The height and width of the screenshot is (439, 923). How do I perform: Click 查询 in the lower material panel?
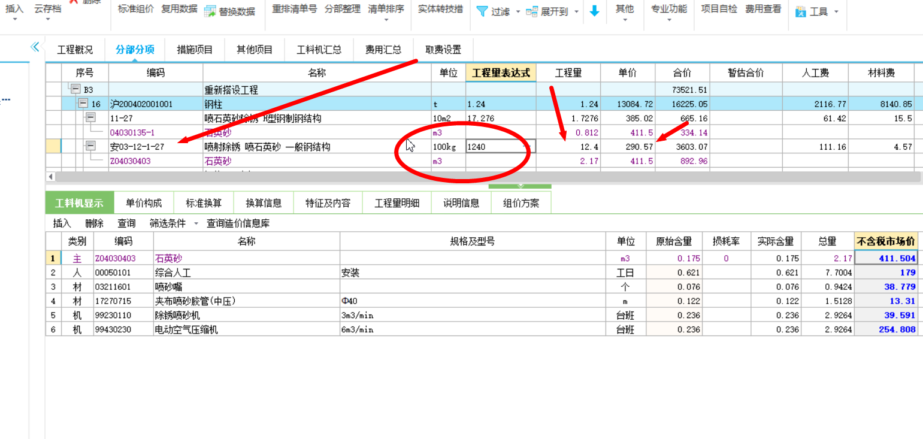pos(126,223)
